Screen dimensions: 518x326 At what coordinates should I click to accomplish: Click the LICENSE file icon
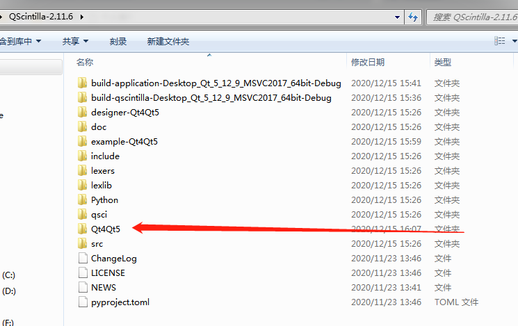coord(83,272)
